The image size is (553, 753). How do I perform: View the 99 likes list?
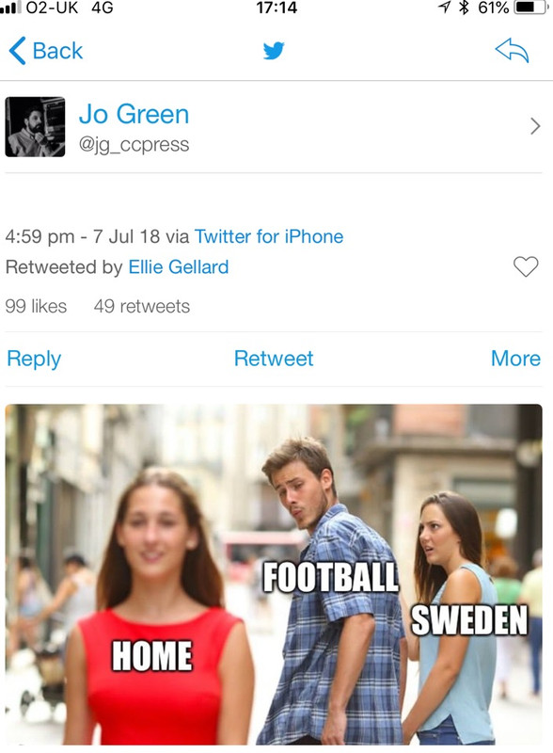pyautogui.click(x=36, y=307)
